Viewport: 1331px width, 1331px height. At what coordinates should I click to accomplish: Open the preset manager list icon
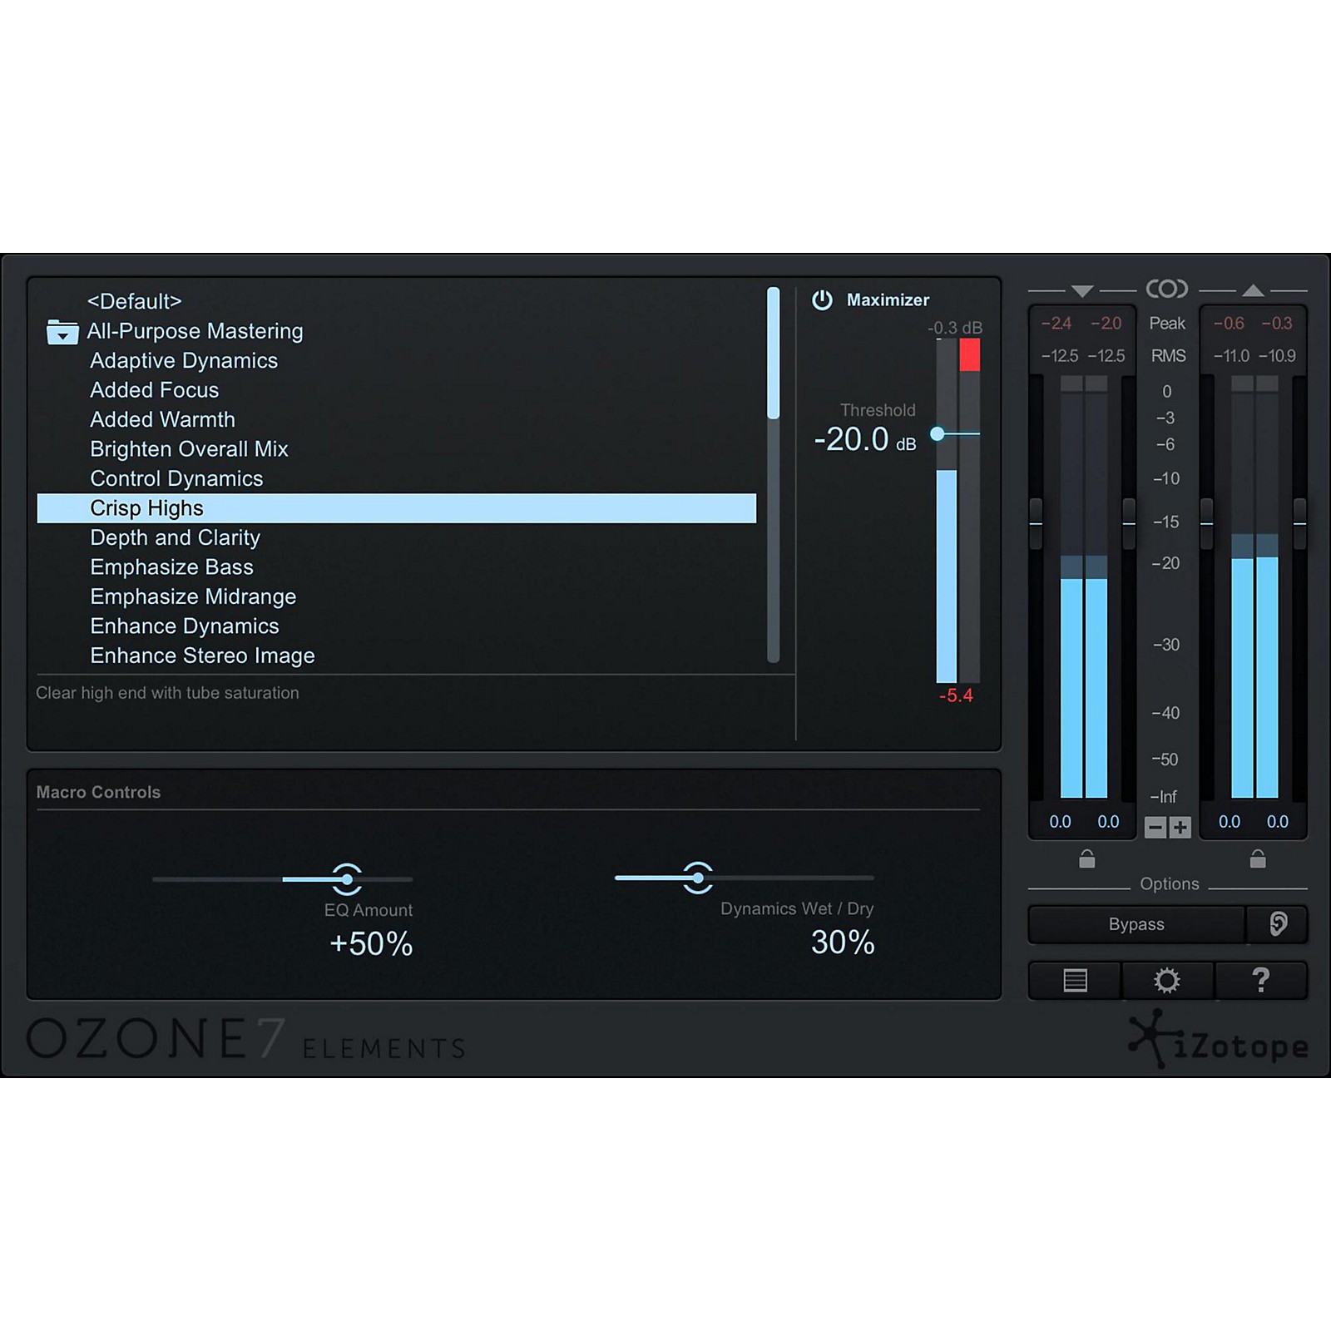click(x=1075, y=981)
